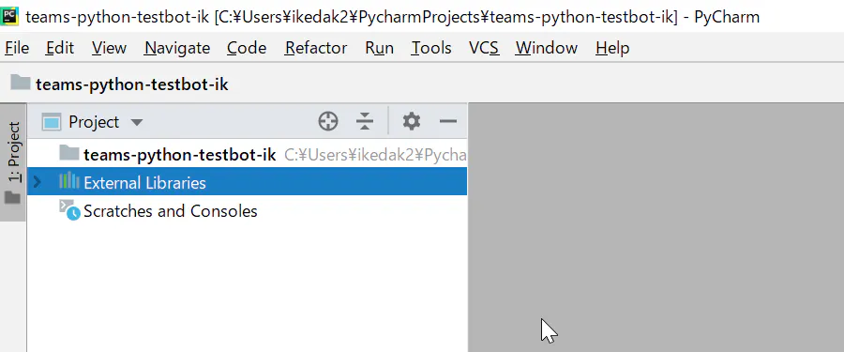Click the C:¥Users¥ikedak2 path text in tree
Viewport: 844px width, 352px height.
pyautogui.click(x=374, y=155)
